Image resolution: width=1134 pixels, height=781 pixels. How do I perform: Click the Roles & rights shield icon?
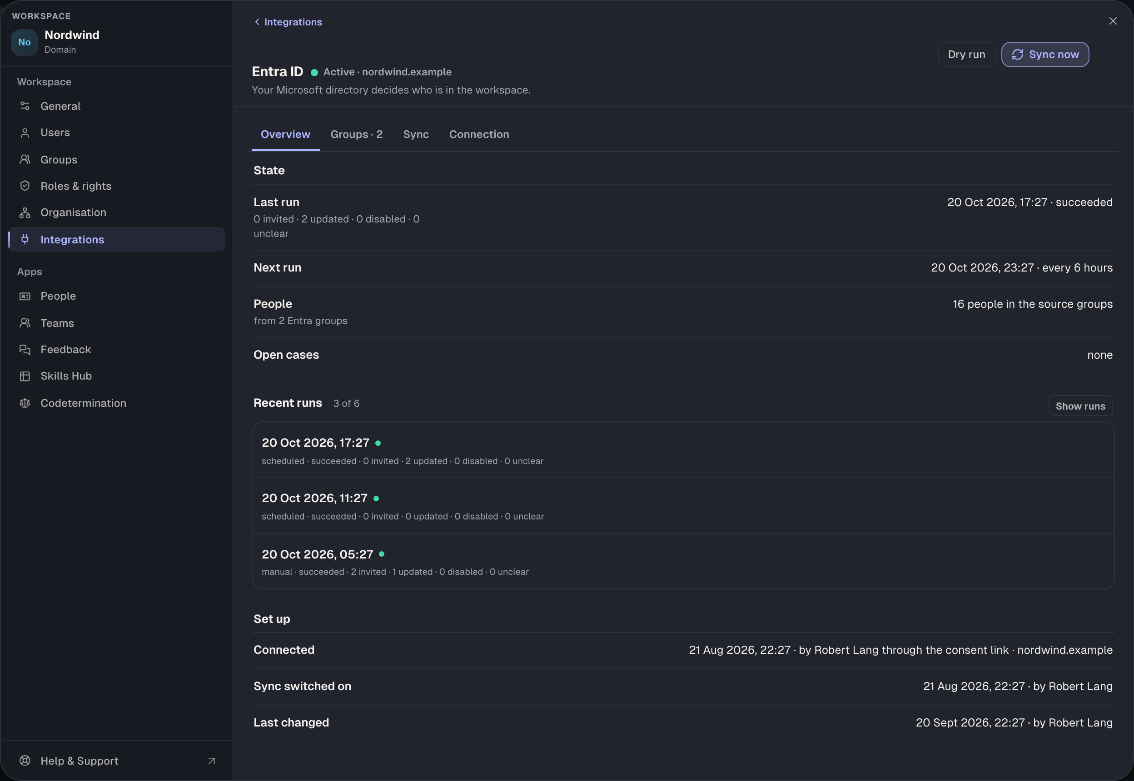tap(25, 186)
